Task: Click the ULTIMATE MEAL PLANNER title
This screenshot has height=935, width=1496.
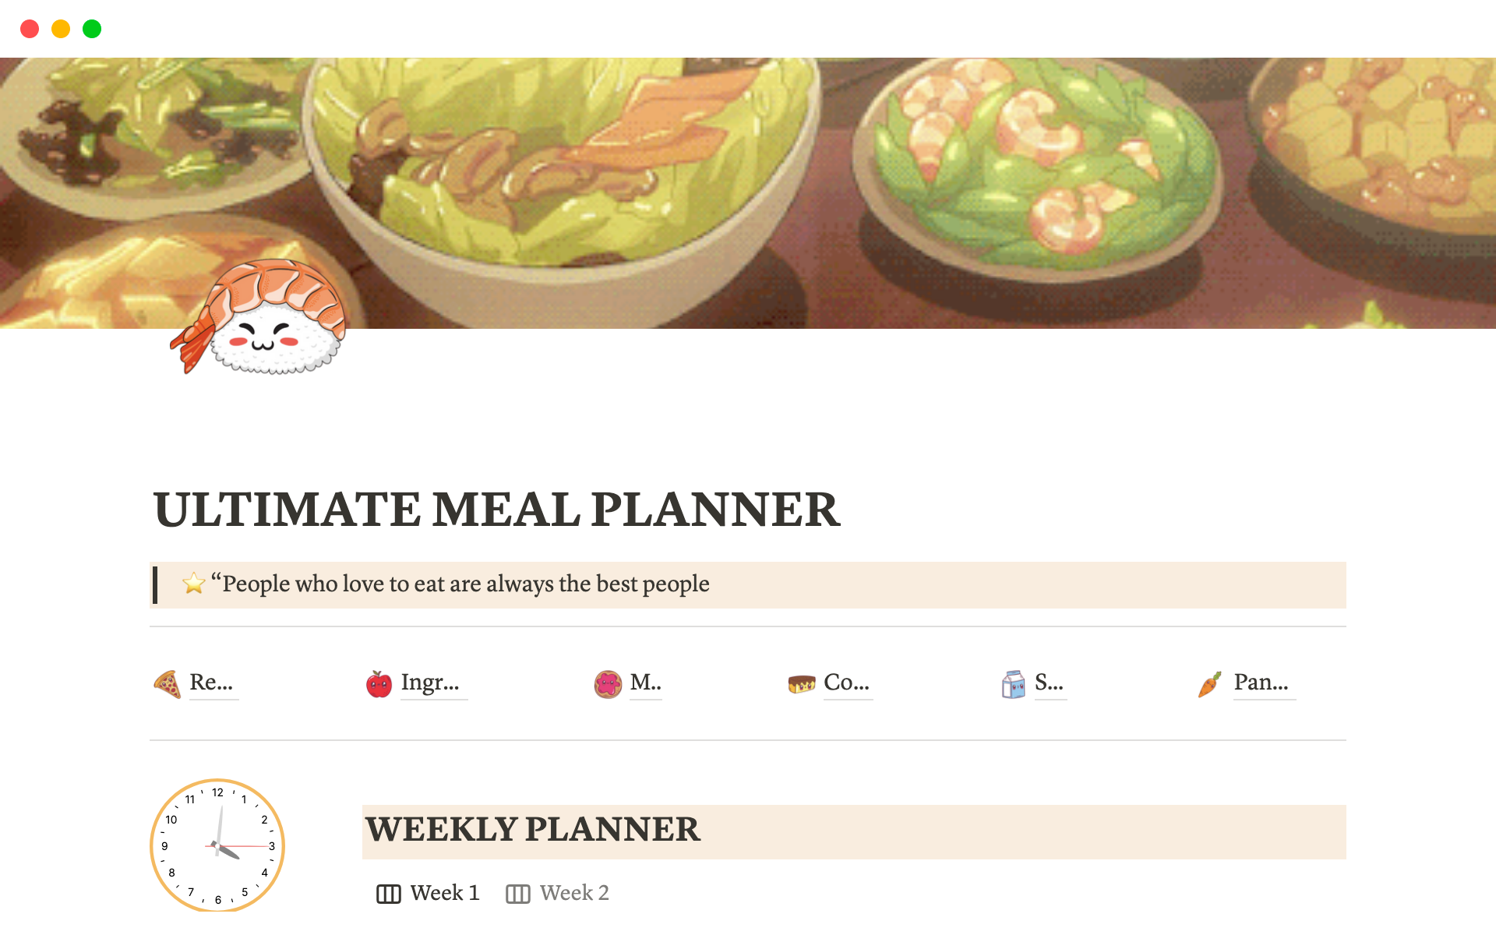Action: click(x=496, y=510)
